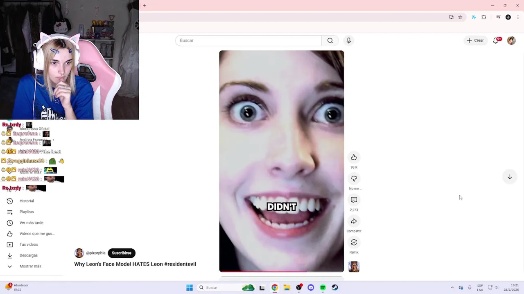This screenshot has height=294, width=524.
Task: Search with the magnifying glass button
Action: click(330, 40)
